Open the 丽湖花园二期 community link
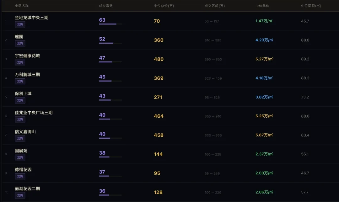339x202 pixels. click(x=27, y=189)
